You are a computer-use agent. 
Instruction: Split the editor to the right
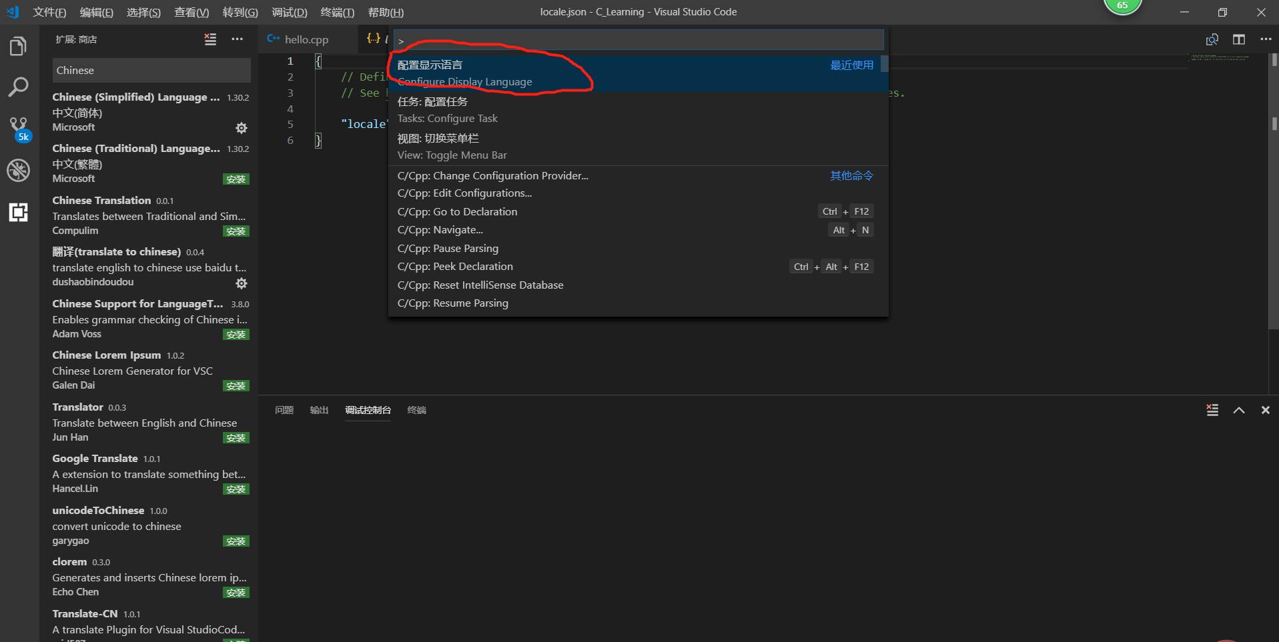coord(1239,39)
